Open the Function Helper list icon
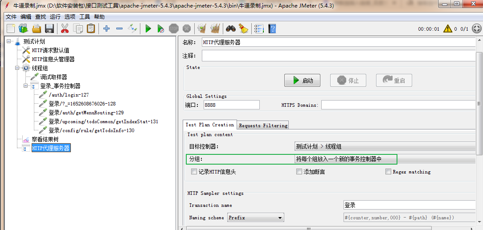 (259, 28)
